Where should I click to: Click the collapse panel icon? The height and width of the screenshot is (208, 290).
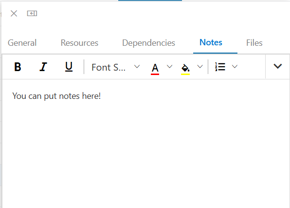point(32,13)
